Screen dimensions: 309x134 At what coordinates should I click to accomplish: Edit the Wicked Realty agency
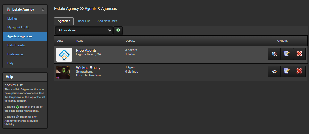tap(287, 71)
